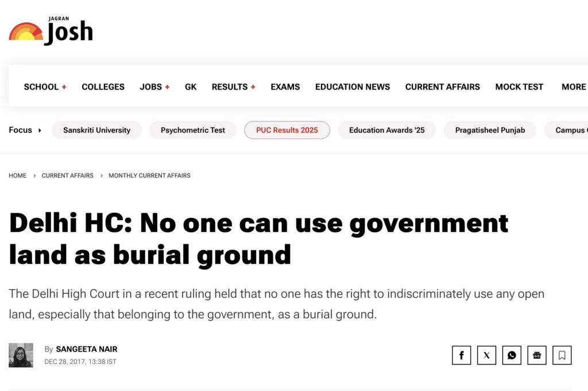The width and height of the screenshot is (588, 391).
Task: Bookmark this article
Action: tap(562, 355)
